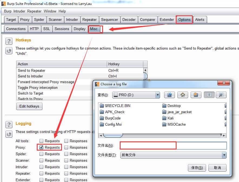Viewport: 239px width, 182px height.
Task: Click the Hotkey column header
Action: pos(125,64)
